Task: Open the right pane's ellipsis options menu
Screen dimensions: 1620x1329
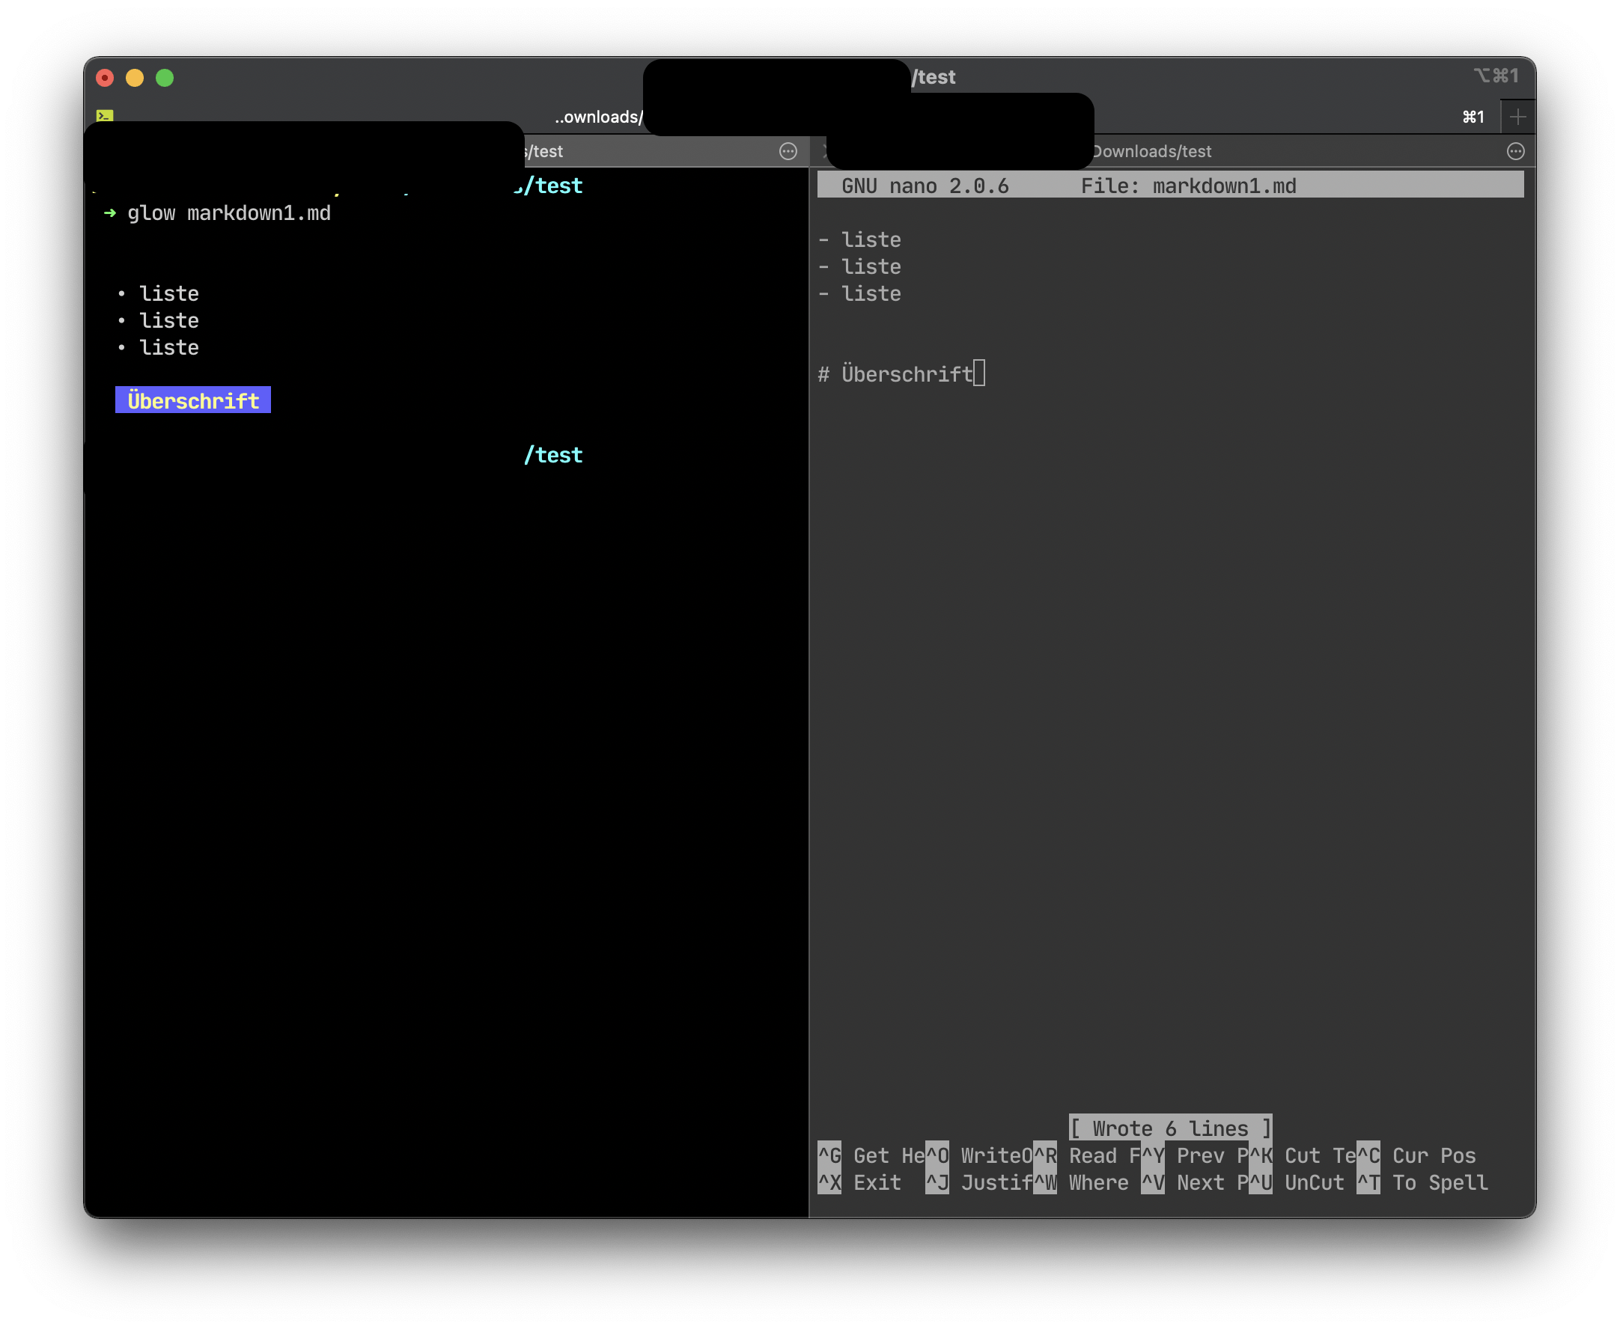Action: [x=1516, y=152]
